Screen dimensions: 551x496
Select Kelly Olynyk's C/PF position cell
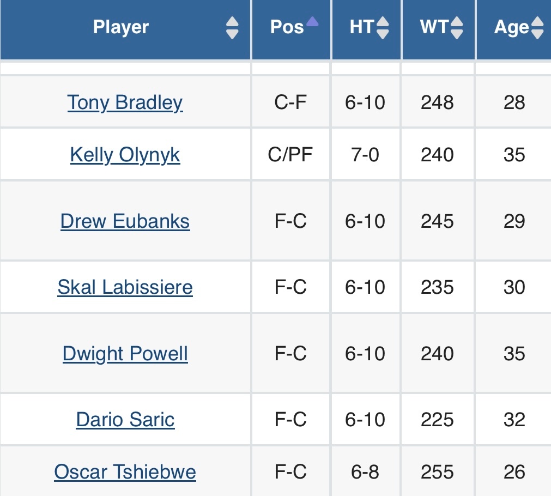(x=291, y=155)
